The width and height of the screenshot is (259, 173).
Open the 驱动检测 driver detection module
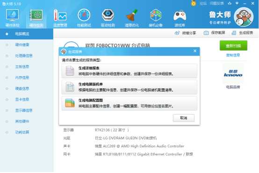tap(108, 18)
